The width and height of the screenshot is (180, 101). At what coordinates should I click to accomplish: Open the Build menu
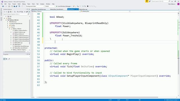pyautogui.click(x=19, y=4)
